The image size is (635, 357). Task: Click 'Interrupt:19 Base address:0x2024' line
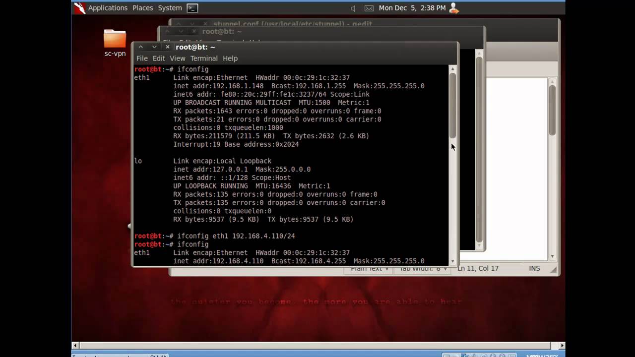236,144
